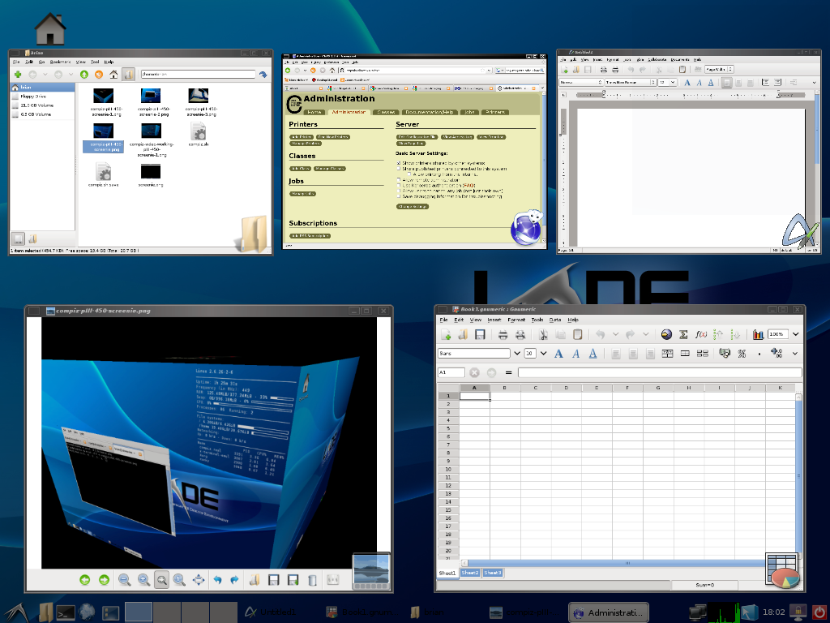Image resolution: width=830 pixels, height=623 pixels.
Task: Delete image with trash icon in viewer
Action: [x=312, y=579]
